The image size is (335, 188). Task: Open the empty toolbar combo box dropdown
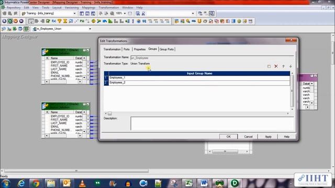[193, 13]
